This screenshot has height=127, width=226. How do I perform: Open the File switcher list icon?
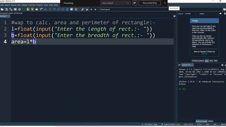pyautogui.click(x=15, y=10)
